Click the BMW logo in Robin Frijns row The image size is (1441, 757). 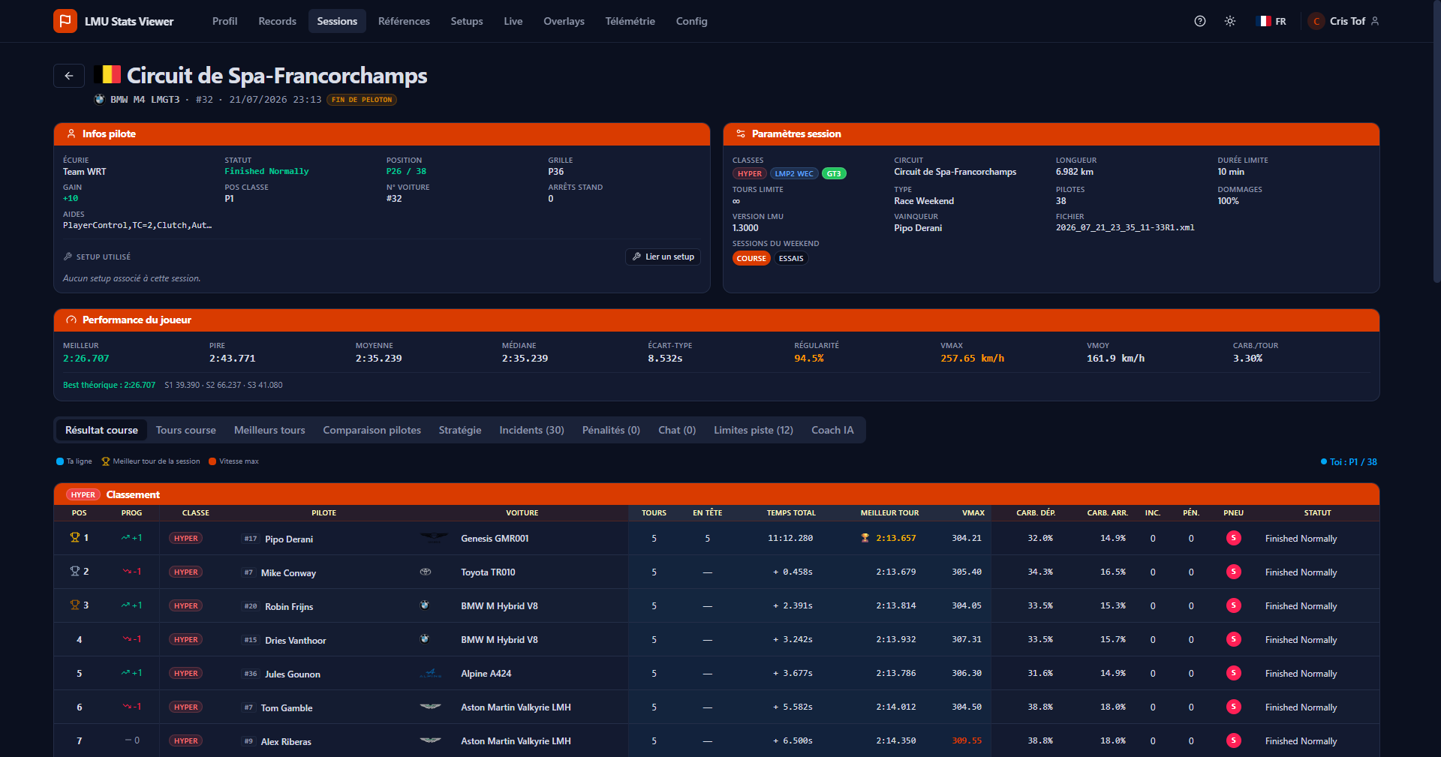point(424,605)
